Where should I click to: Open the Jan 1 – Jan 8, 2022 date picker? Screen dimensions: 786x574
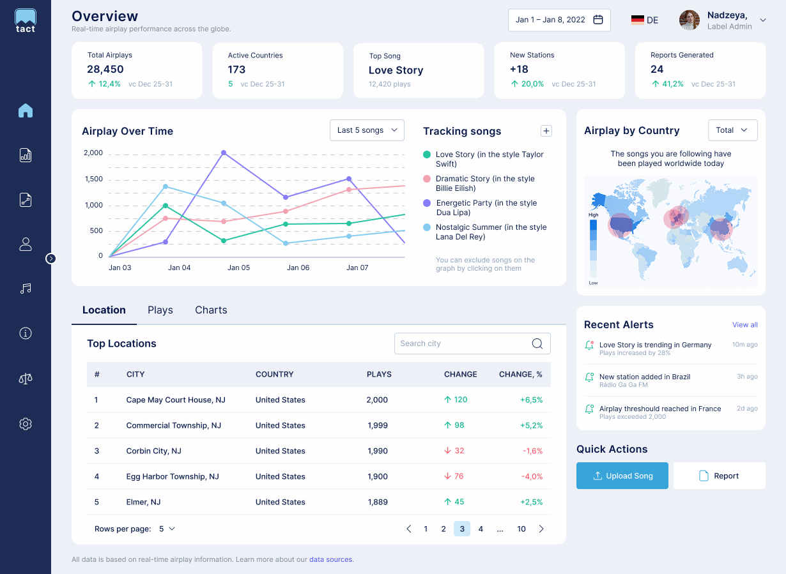559,20
